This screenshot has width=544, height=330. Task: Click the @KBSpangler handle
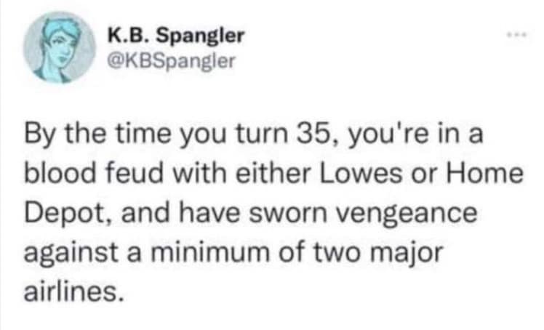coord(170,60)
